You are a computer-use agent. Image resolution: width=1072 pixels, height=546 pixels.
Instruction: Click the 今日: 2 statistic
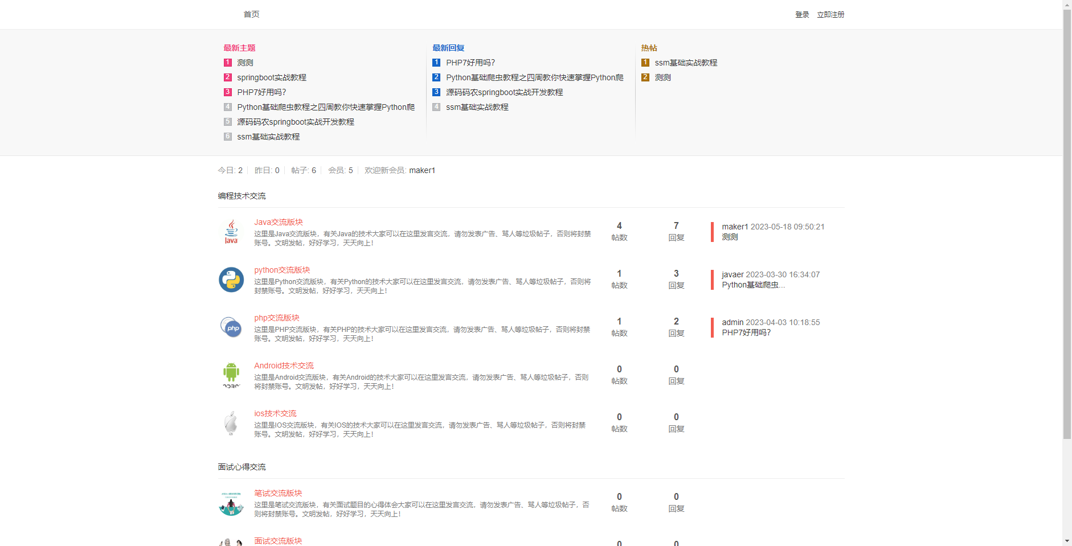pos(230,170)
